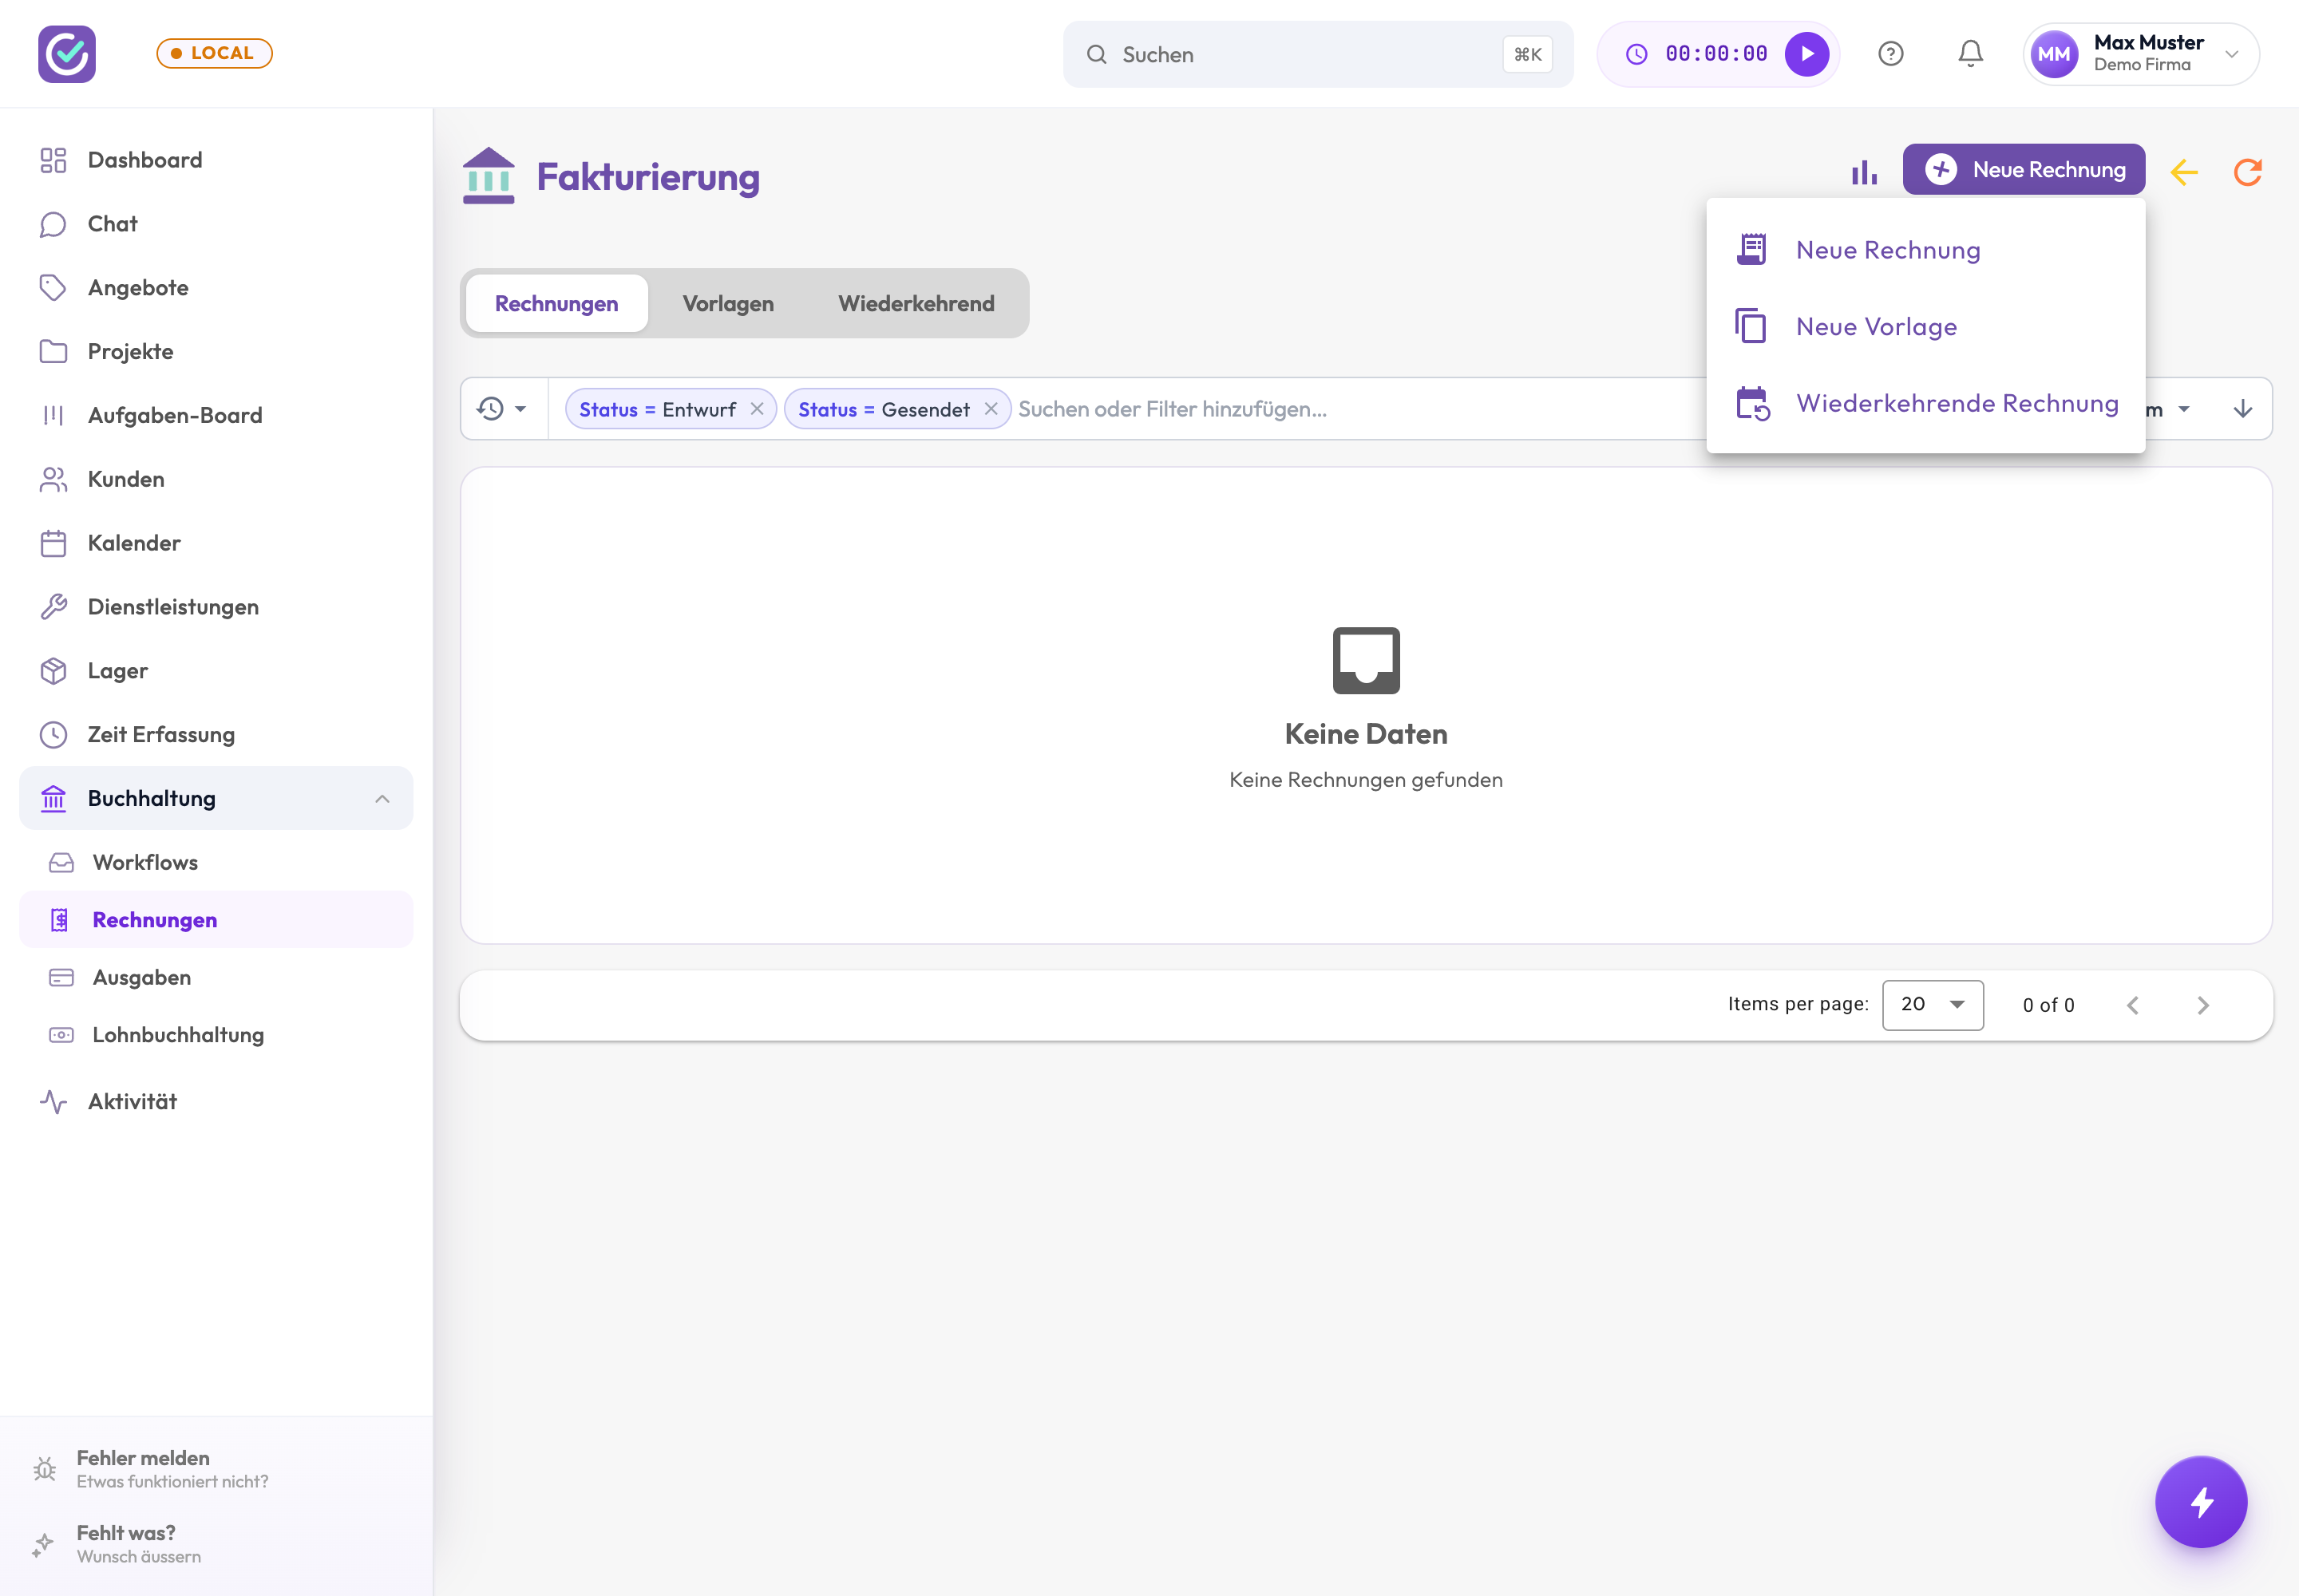The height and width of the screenshot is (1596, 2299).
Task: Remove the Status = Entwurf filter chip
Action: pyautogui.click(x=758, y=409)
